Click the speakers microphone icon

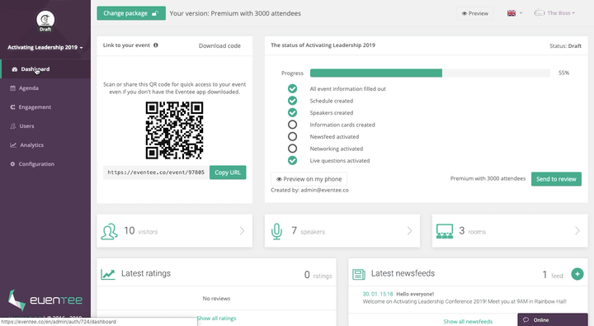[x=277, y=231]
